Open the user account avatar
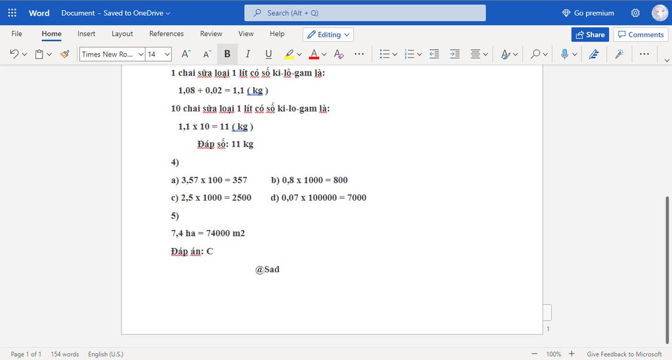 [x=660, y=13]
